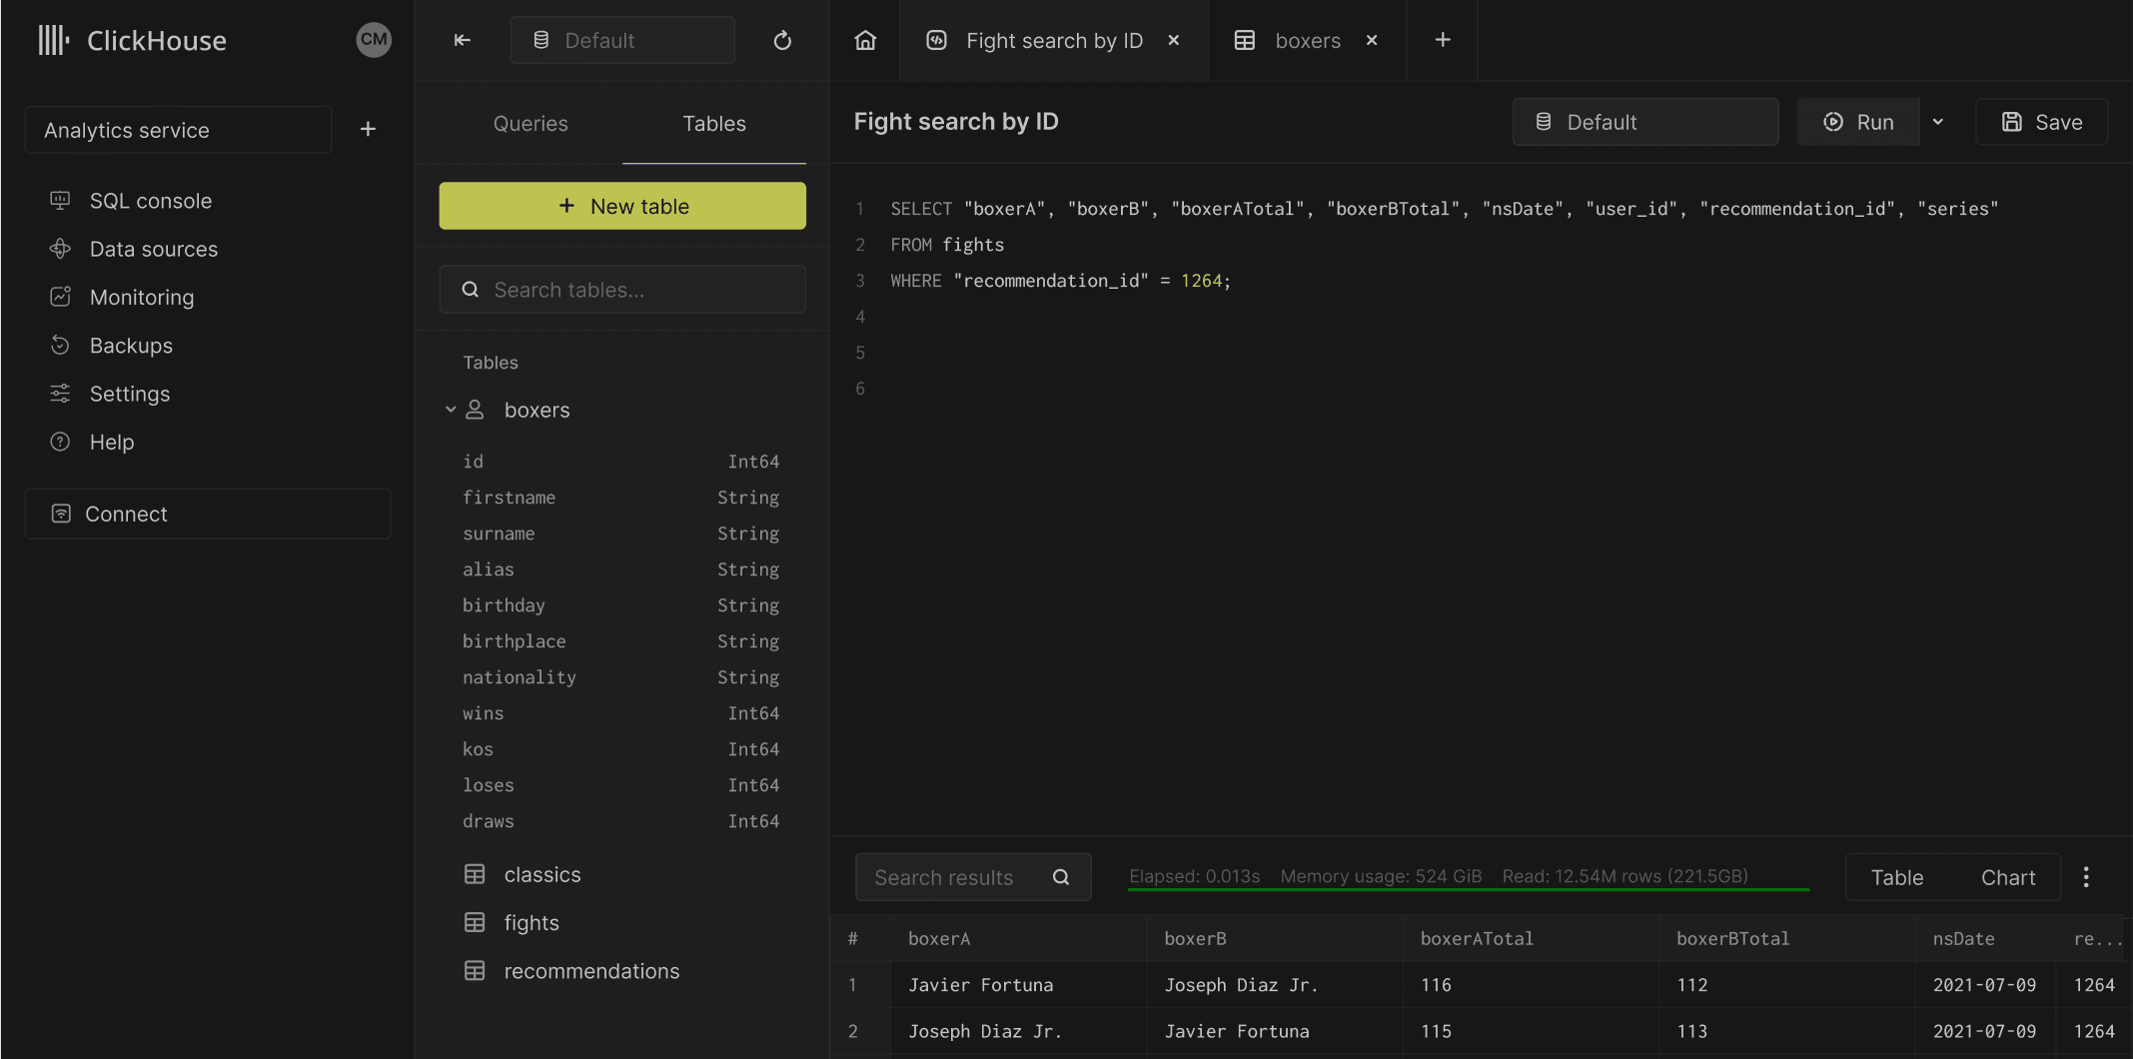This screenshot has width=2133, height=1059.
Task: Add a new service with plus icon
Action: click(x=368, y=129)
